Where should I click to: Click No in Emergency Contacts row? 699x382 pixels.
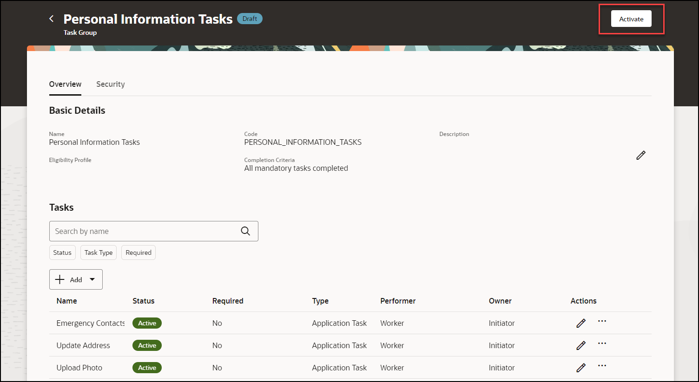click(x=217, y=323)
